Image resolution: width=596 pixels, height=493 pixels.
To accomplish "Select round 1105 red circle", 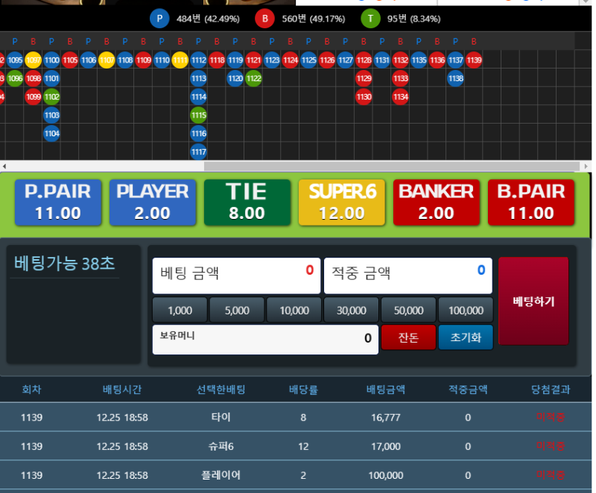I will 70,60.
